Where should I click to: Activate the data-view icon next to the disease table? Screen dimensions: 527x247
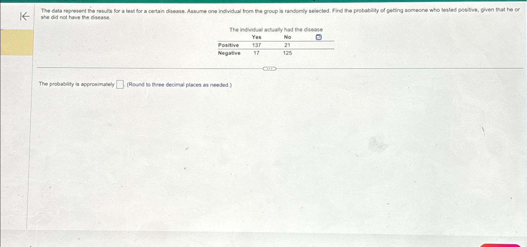pos(318,37)
